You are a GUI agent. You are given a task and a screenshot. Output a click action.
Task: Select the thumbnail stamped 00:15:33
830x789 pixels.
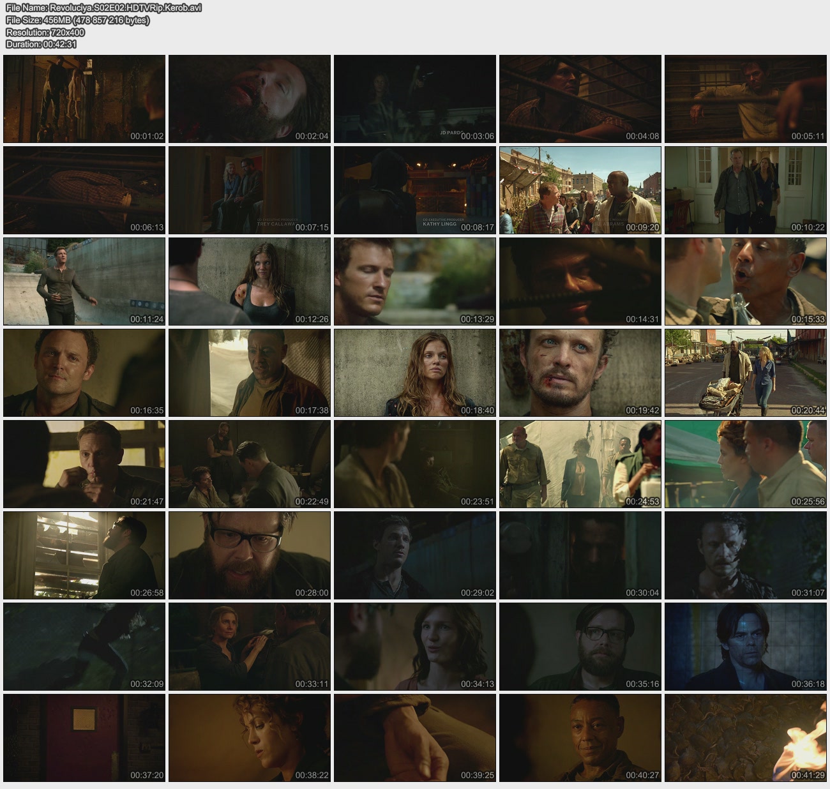[x=745, y=282]
